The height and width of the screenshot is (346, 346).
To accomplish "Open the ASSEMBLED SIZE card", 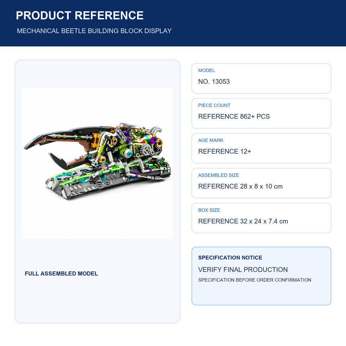I will pyautogui.click(x=261, y=183).
